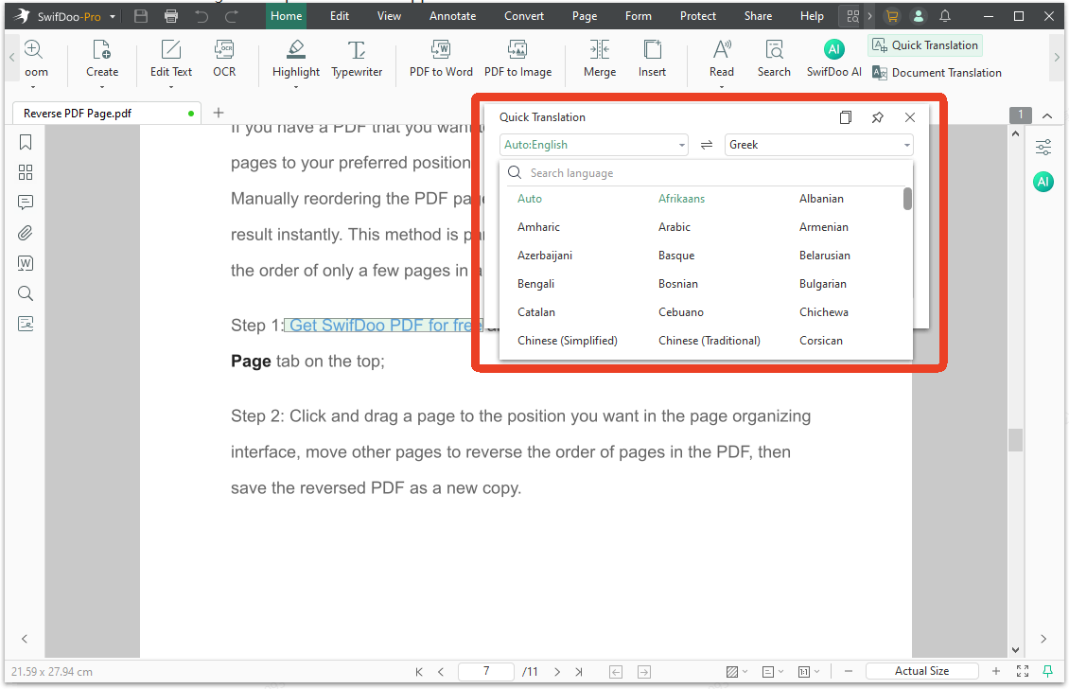Image resolution: width=1069 pixels, height=689 pixels.
Task: Open the Annotate tab
Action: click(453, 16)
